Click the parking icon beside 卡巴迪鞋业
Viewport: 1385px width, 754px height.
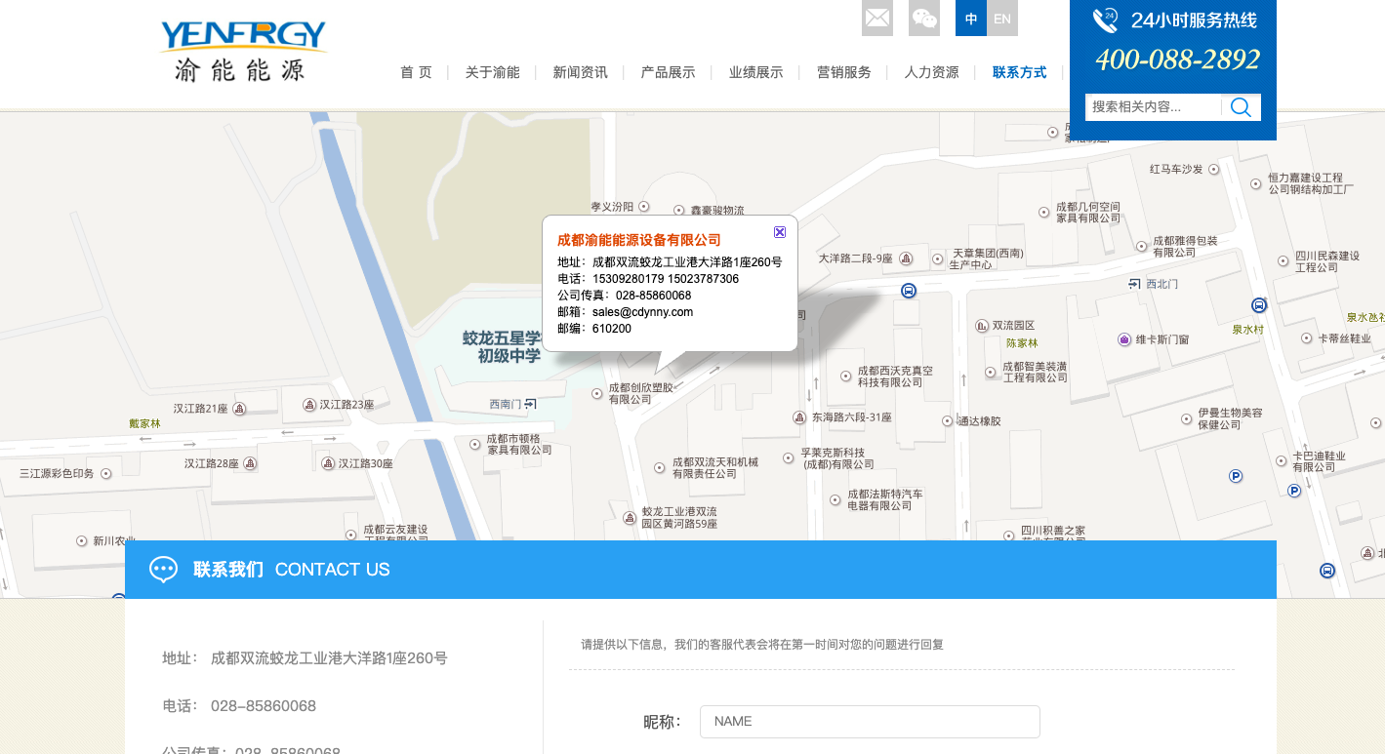[x=1294, y=491]
